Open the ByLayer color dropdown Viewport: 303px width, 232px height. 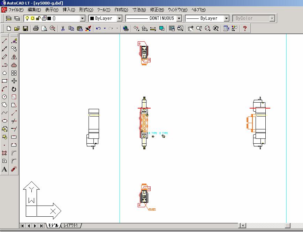coord(119,18)
